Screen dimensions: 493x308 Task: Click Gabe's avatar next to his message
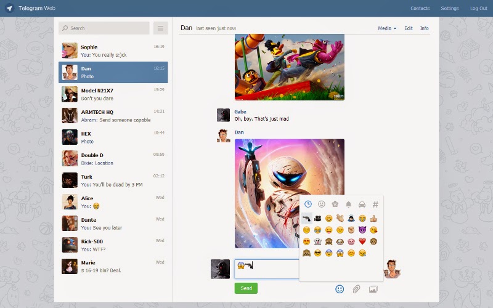pos(223,115)
